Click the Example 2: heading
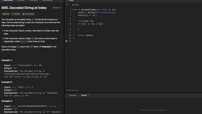Viewport: 202px width, 114px height. (x=7, y=82)
